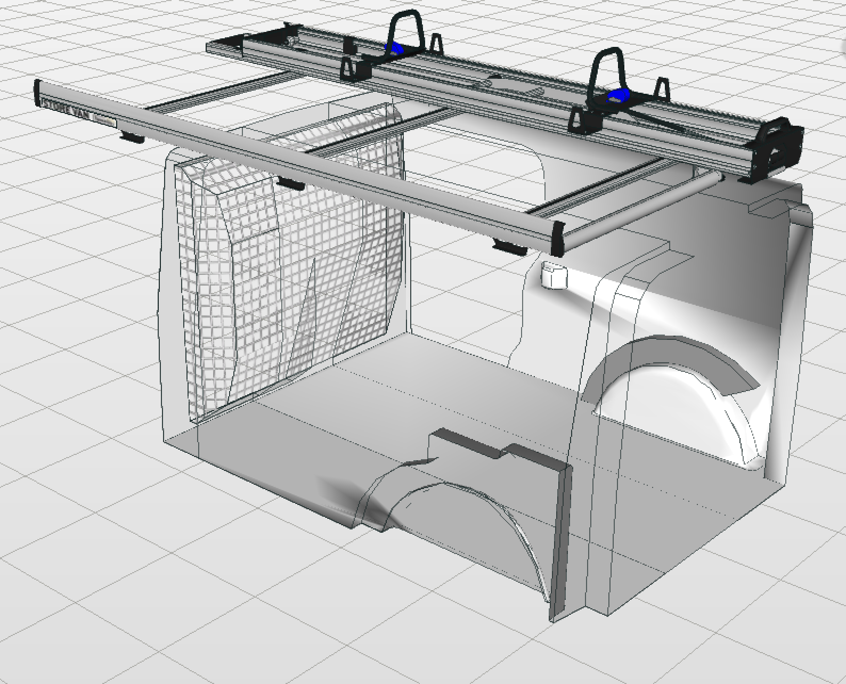Select the blue clamp knob at the front
846x684 pixels.
pyautogui.click(x=395, y=48)
